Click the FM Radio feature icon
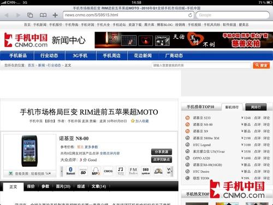This screenshot has width=273, height=205. coord(133,171)
